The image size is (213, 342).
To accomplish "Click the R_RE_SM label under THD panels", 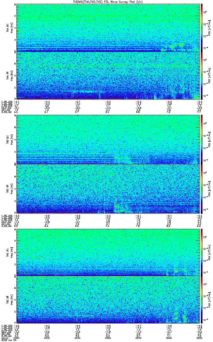I will click(x=6, y=226).
